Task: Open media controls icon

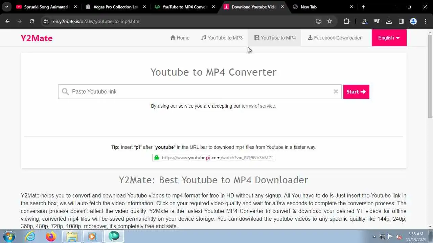Action: (x=377, y=21)
